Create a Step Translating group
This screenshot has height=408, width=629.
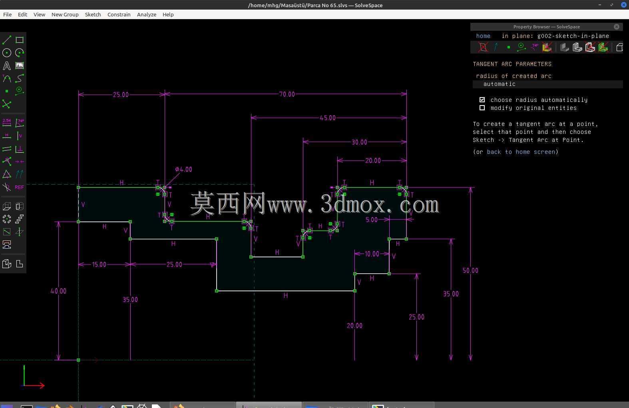(19, 219)
